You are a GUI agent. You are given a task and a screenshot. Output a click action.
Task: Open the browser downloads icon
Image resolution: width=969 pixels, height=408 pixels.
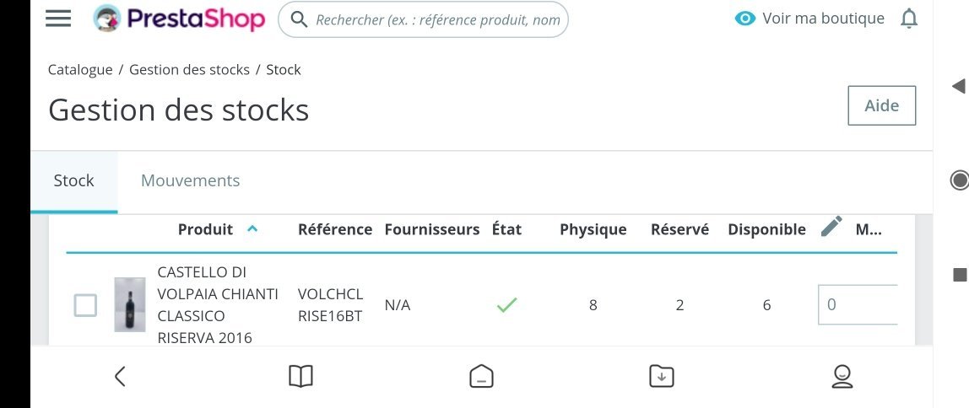(661, 376)
